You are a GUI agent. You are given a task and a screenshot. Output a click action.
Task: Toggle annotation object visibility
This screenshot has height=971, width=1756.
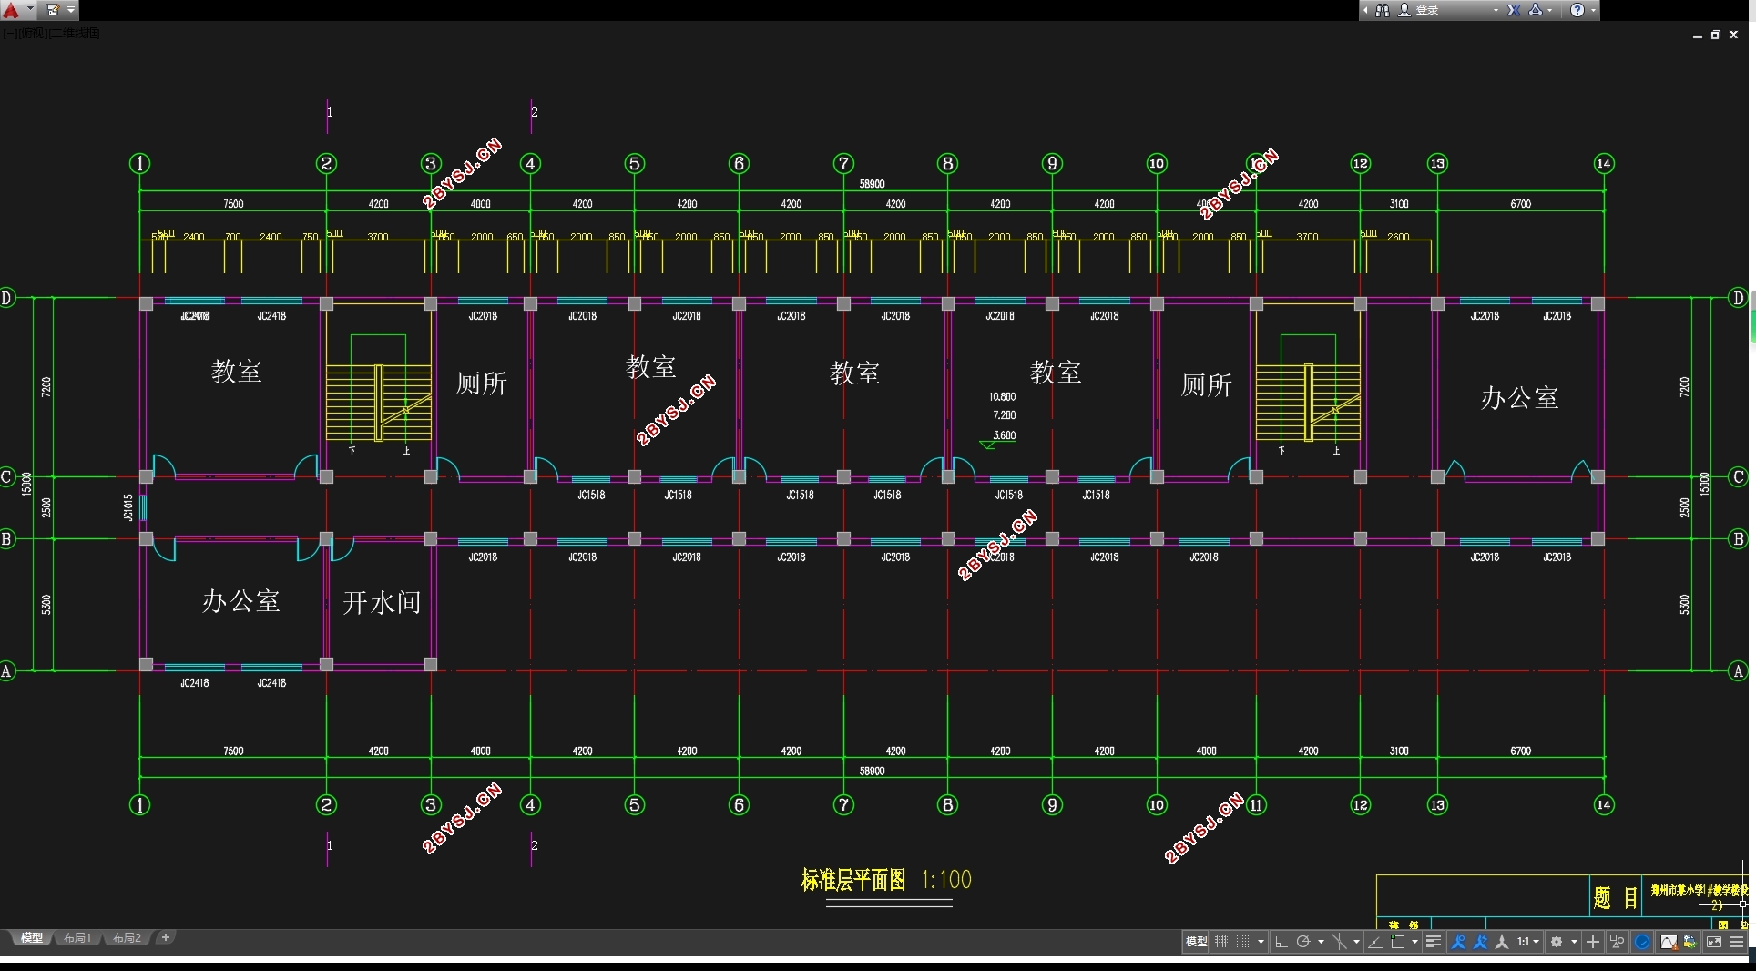click(x=1458, y=942)
